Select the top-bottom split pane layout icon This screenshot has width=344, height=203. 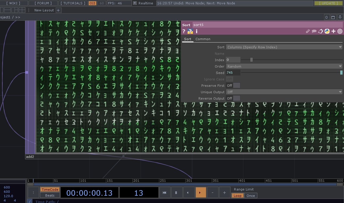[7, 10]
